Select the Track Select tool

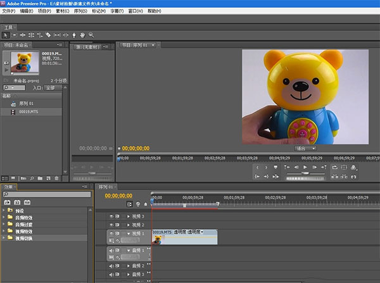[x=14, y=35]
